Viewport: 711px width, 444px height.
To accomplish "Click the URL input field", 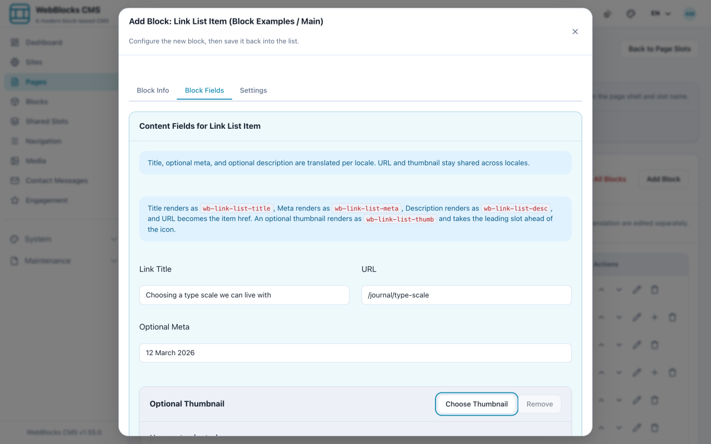I will (467, 295).
